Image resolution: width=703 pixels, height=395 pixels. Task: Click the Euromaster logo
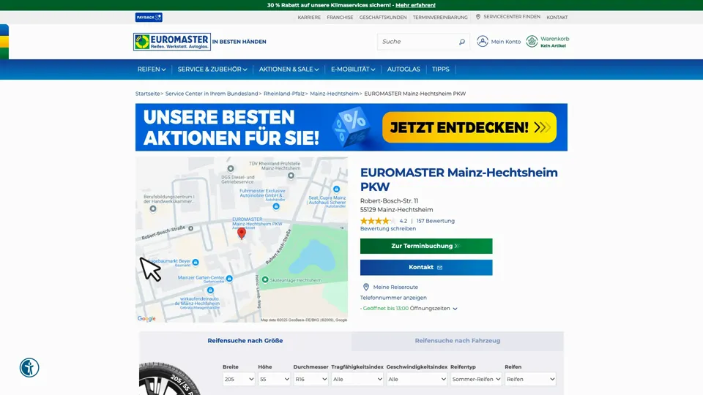click(x=172, y=42)
